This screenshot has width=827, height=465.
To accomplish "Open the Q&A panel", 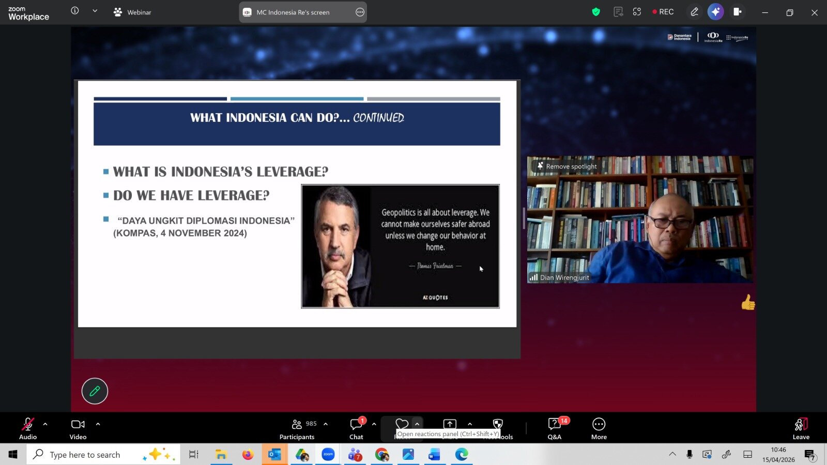I will (555, 429).
